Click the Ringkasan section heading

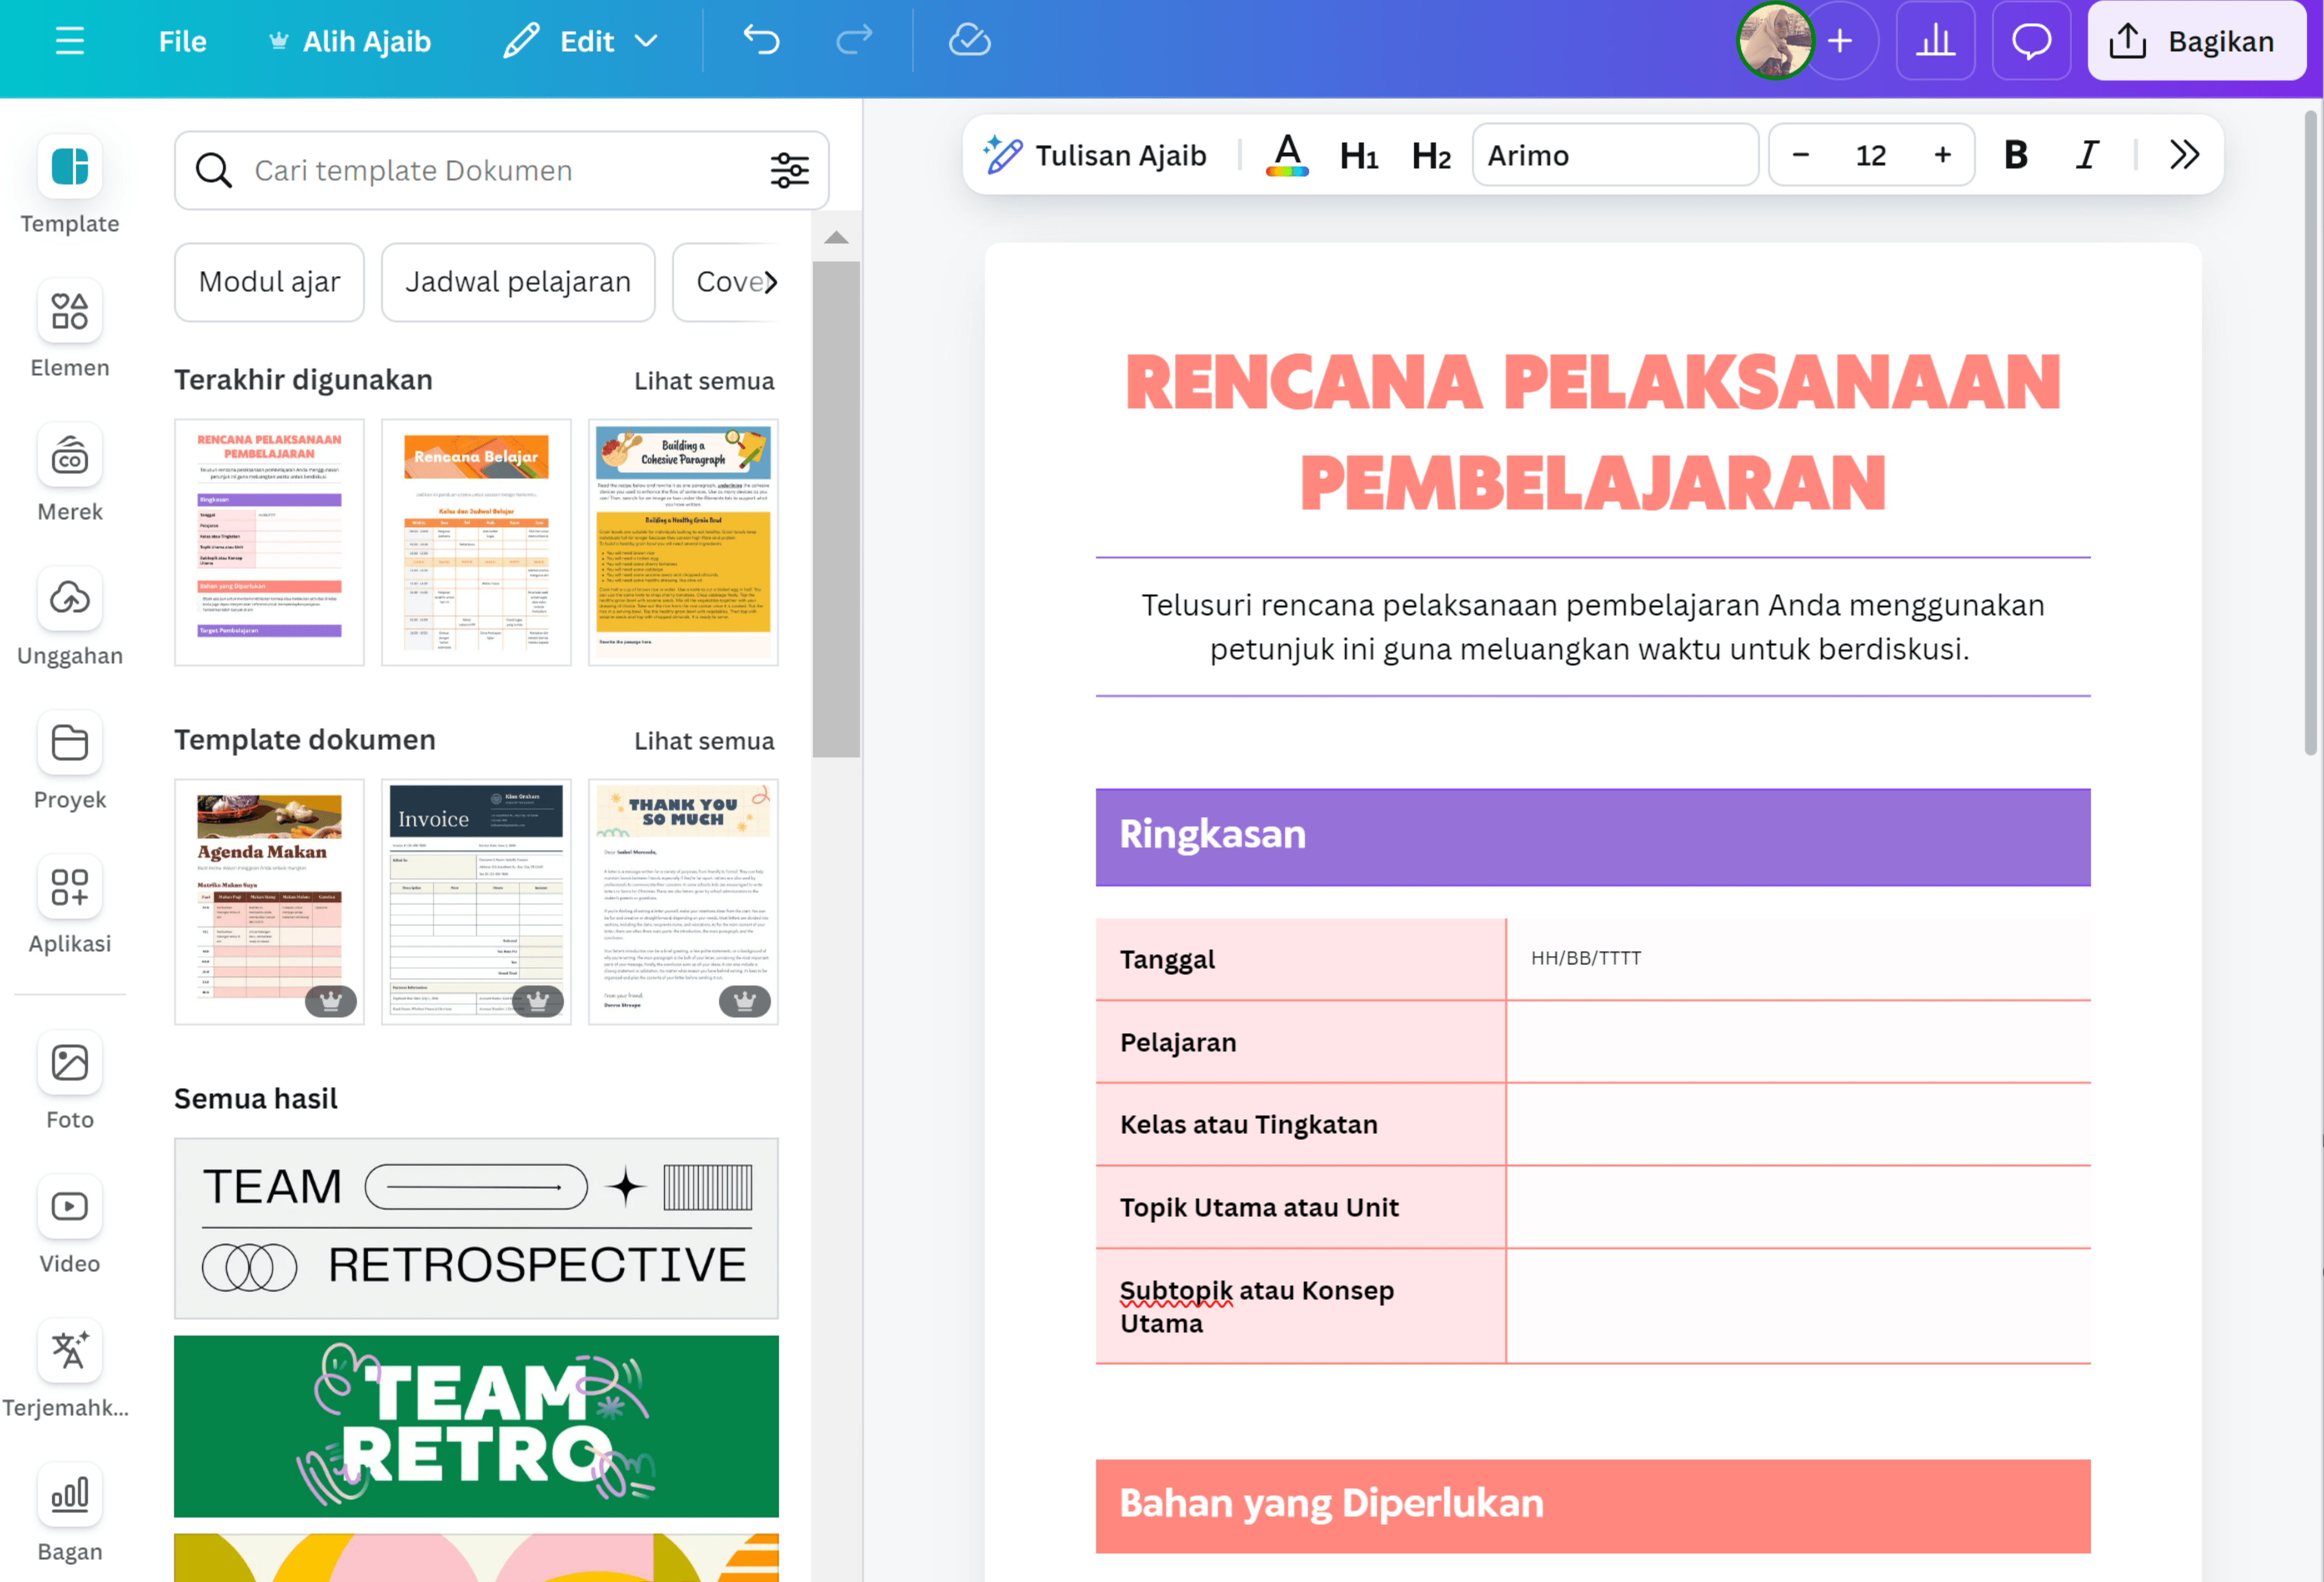[1212, 834]
